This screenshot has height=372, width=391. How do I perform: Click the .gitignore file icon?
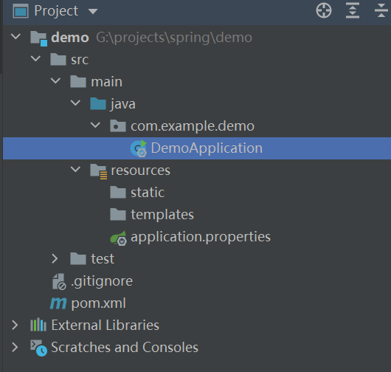[x=59, y=282]
